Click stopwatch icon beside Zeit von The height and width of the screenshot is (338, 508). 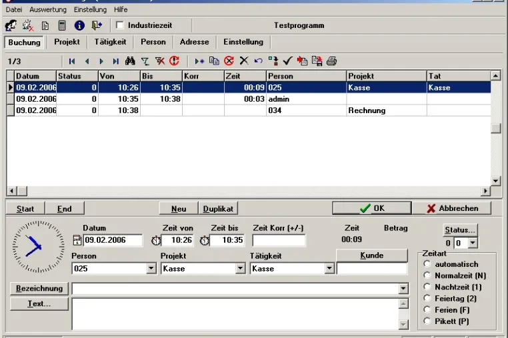[156, 240]
